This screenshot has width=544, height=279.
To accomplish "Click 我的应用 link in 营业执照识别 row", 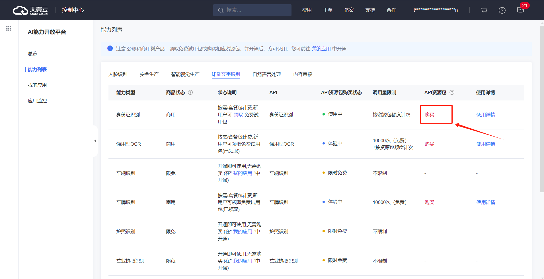I will coord(243,261).
